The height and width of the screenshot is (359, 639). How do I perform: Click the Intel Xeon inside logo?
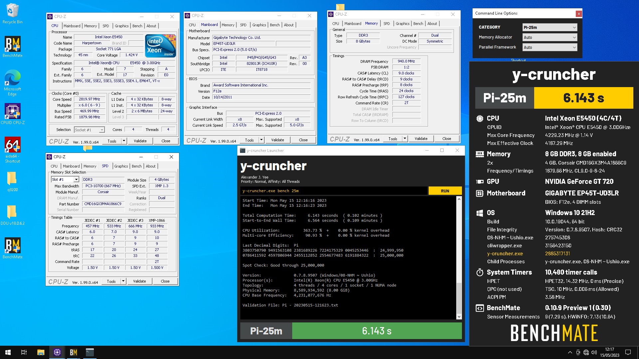160,46
